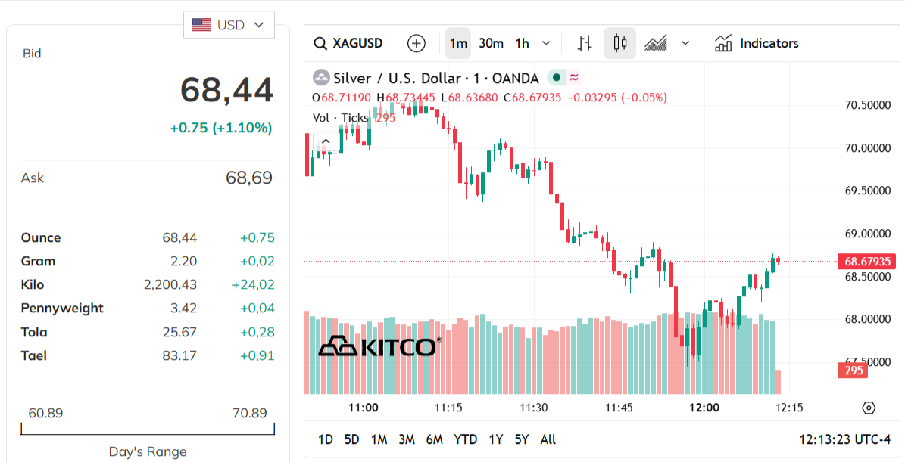Click the Kitco logo on chart

(379, 347)
